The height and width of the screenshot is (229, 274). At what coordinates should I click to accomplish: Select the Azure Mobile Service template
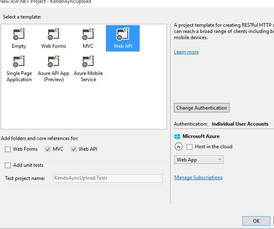[88, 69]
